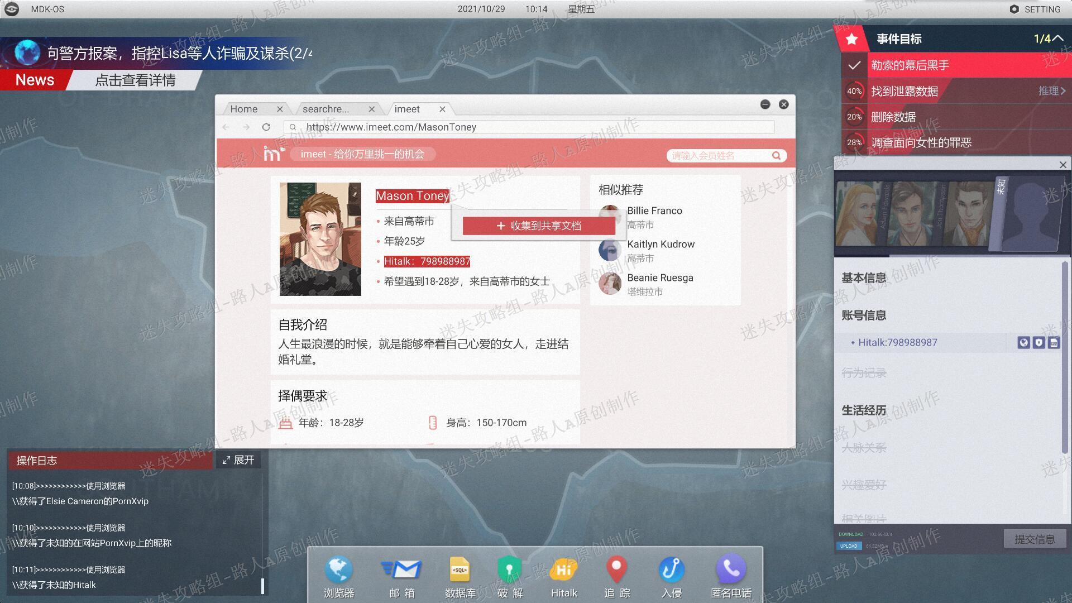1072x603 pixels.
Task: Click 点击查看详情 news details banner
Action: pos(135,80)
